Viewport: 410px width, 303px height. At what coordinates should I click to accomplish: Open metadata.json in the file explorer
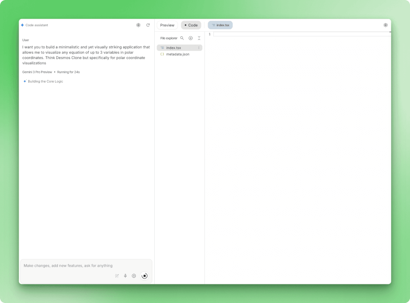177,54
